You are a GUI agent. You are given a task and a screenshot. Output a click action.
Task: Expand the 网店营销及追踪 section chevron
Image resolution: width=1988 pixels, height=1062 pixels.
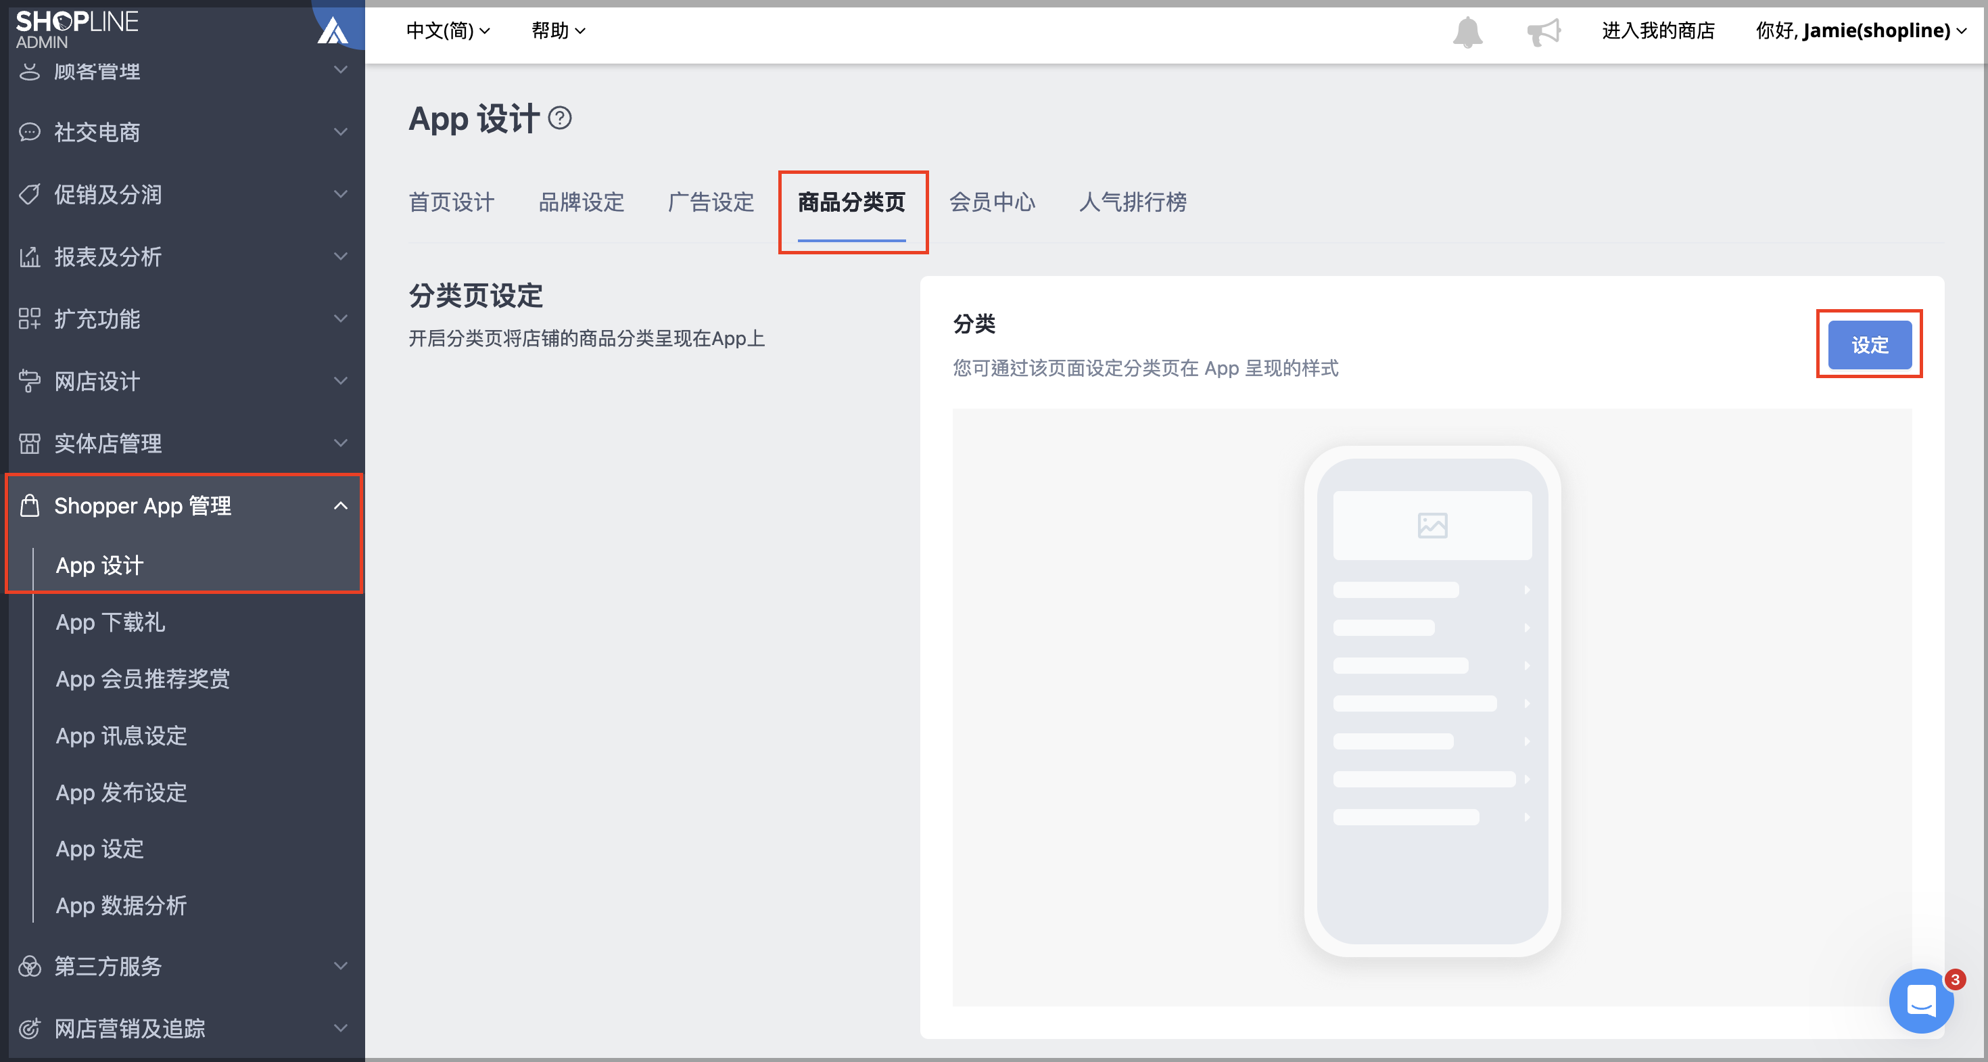pos(340,1028)
